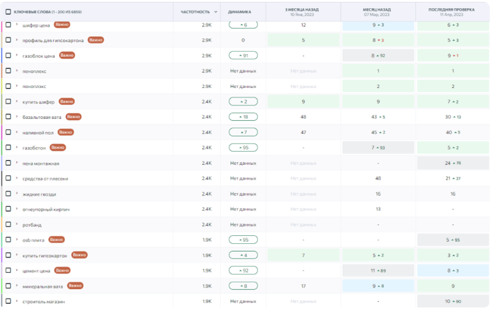Select checkbox for 'строитель магазин'
This screenshot has height=315, width=493.
coord(8,301)
